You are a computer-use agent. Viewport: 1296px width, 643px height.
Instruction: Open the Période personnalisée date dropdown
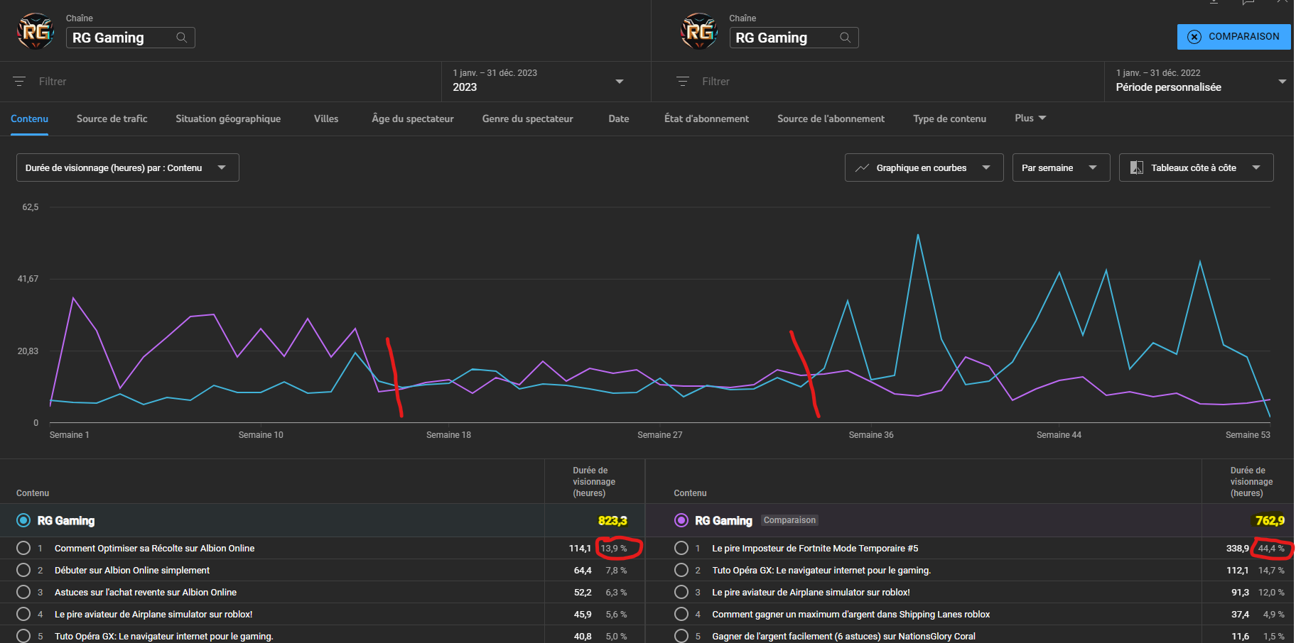(x=1199, y=81)
